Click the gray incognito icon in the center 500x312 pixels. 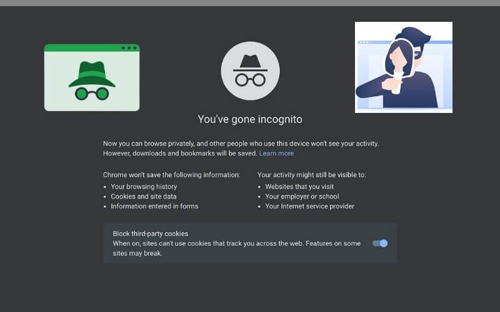tap(250, 71)
